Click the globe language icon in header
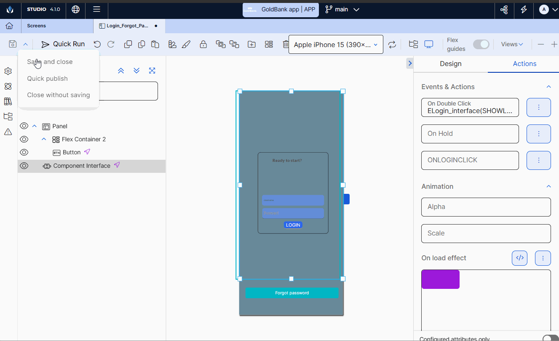Image resolution: width=559 pixels, height=341 pixels. (x=76, y=9)
